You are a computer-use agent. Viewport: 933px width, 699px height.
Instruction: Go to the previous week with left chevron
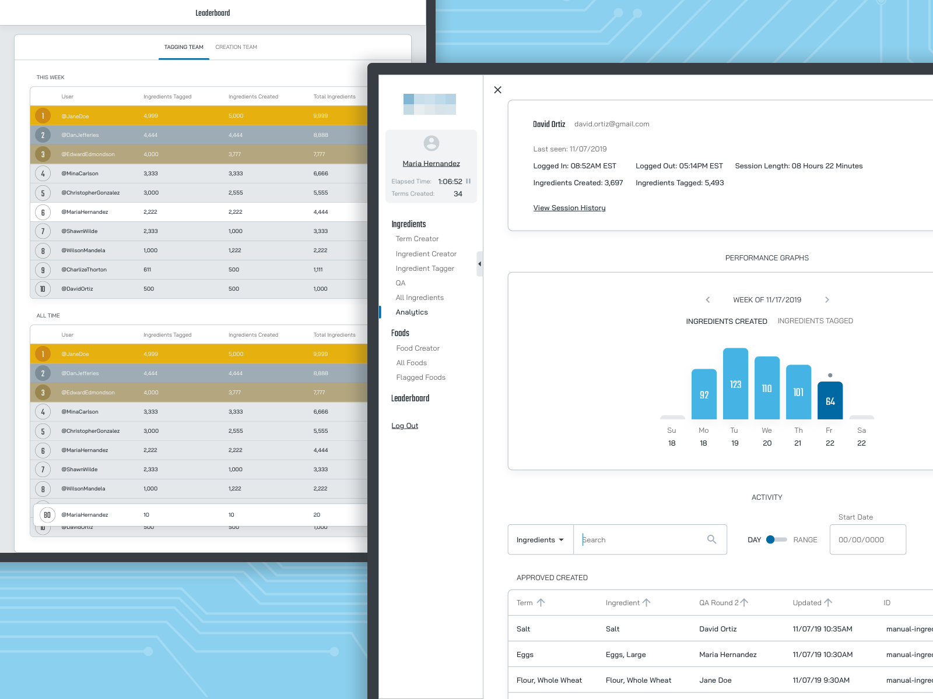click(x=707, y=299)
